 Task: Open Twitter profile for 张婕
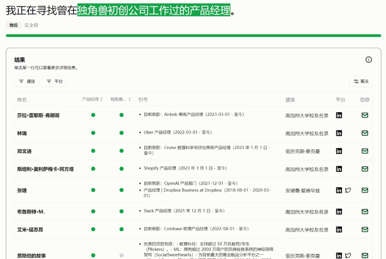pyautogui.click(x=348, y=190)
